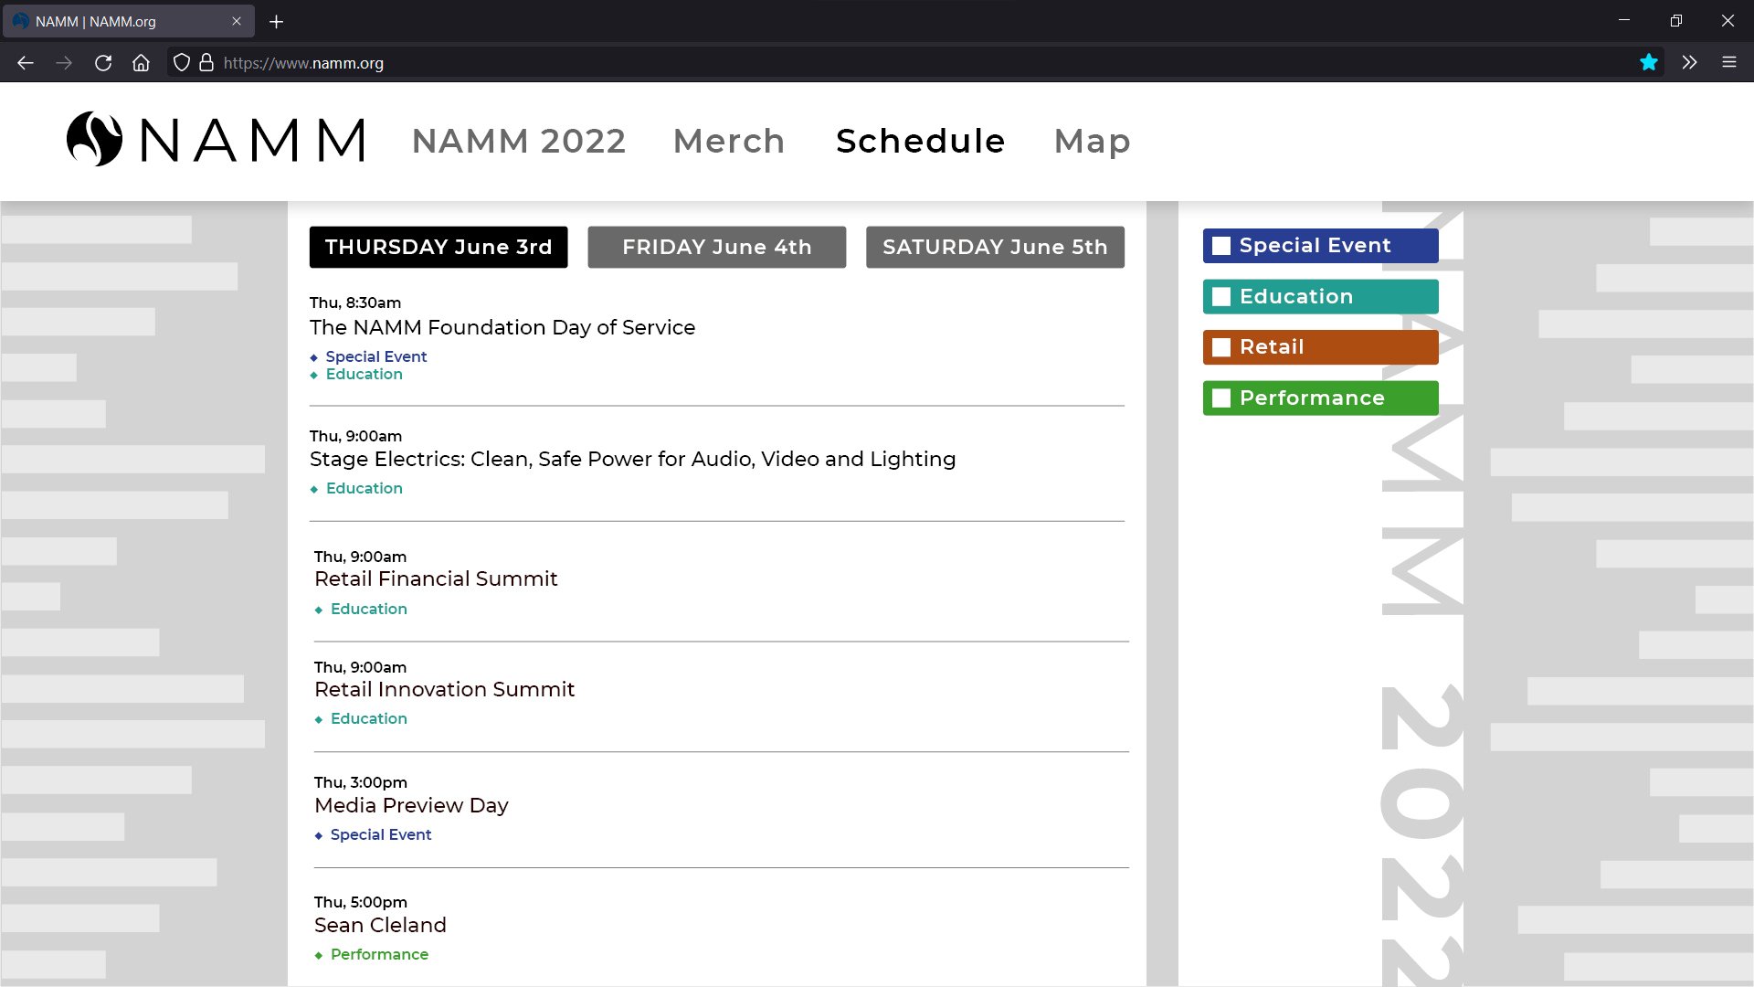Open The NAMM Foundation Day of Service event
The height and width of the screenshot is (987, 1754).
click(502, 327)
